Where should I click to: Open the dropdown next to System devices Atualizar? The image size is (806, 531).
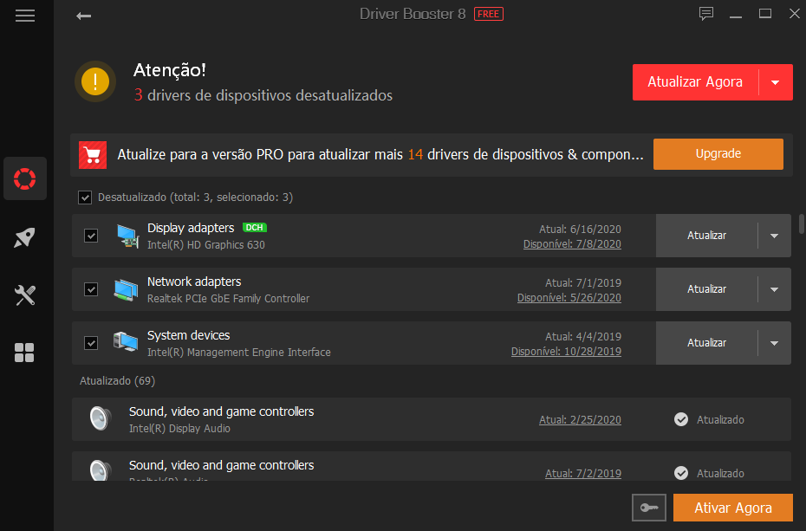click(x=774, y=343)
